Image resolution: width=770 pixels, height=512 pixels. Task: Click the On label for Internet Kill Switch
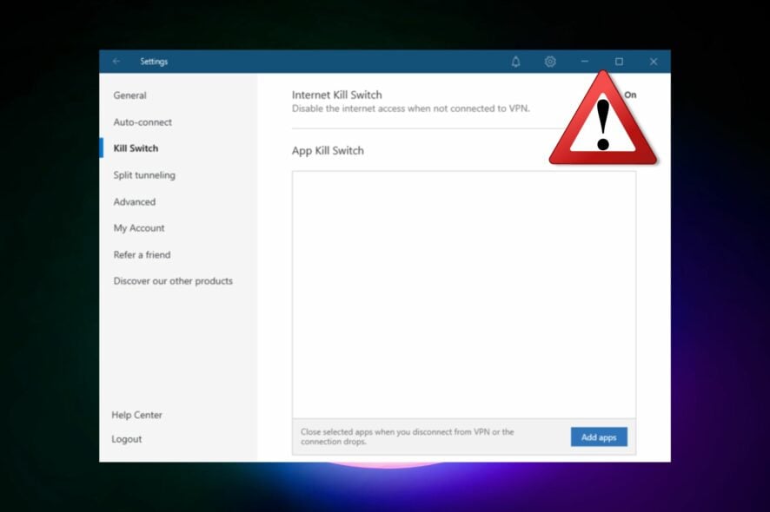629,95
